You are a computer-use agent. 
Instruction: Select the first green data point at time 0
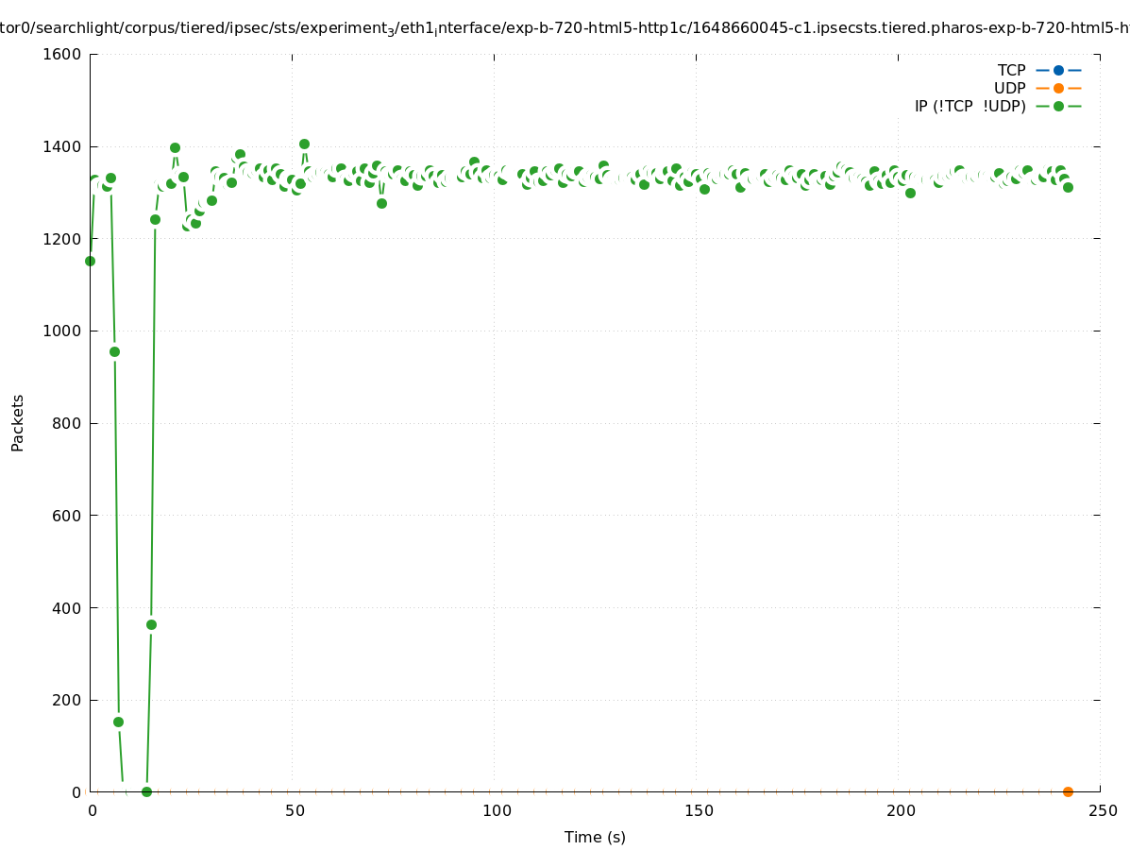pyautogui.click(x=90, y=261)
